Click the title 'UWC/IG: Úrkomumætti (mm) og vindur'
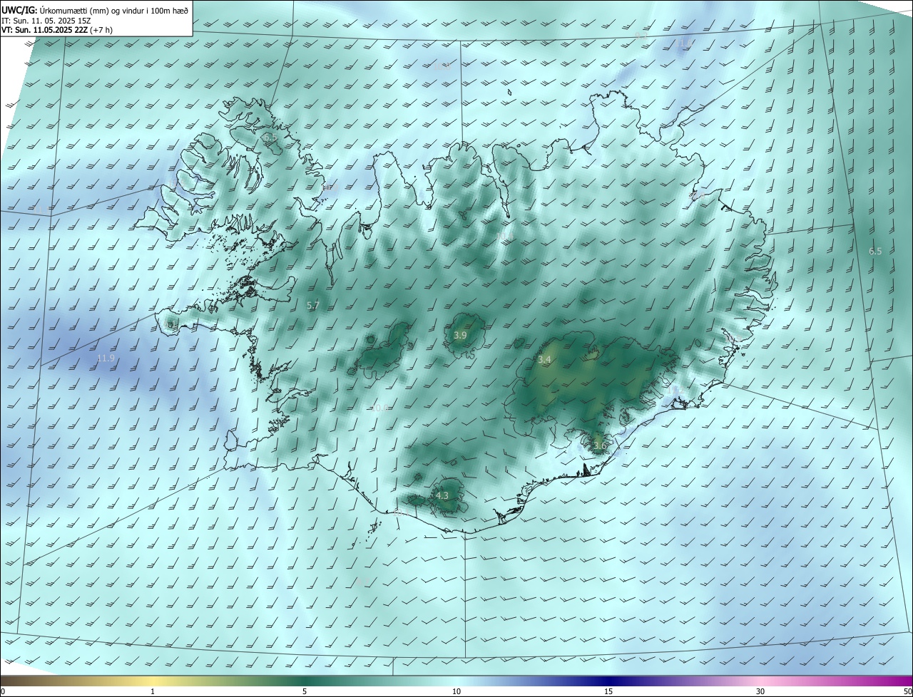Screen dimensions: 913x697 pyautogui.click(x=96, y=9)
